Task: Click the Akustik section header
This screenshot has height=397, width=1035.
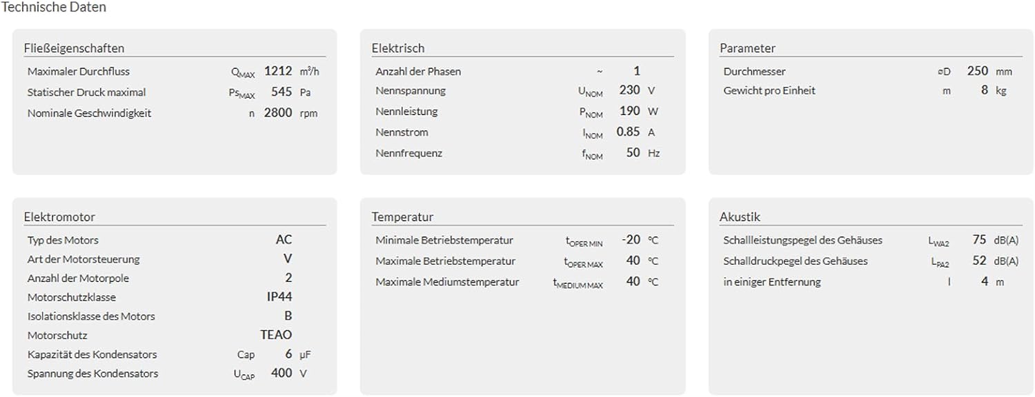Action: [x=740, y=217]
